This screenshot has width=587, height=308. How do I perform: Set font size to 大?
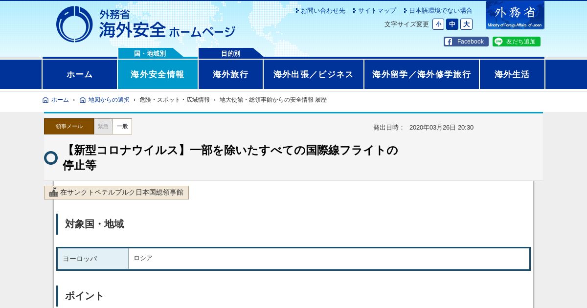[x=466, y=24]
